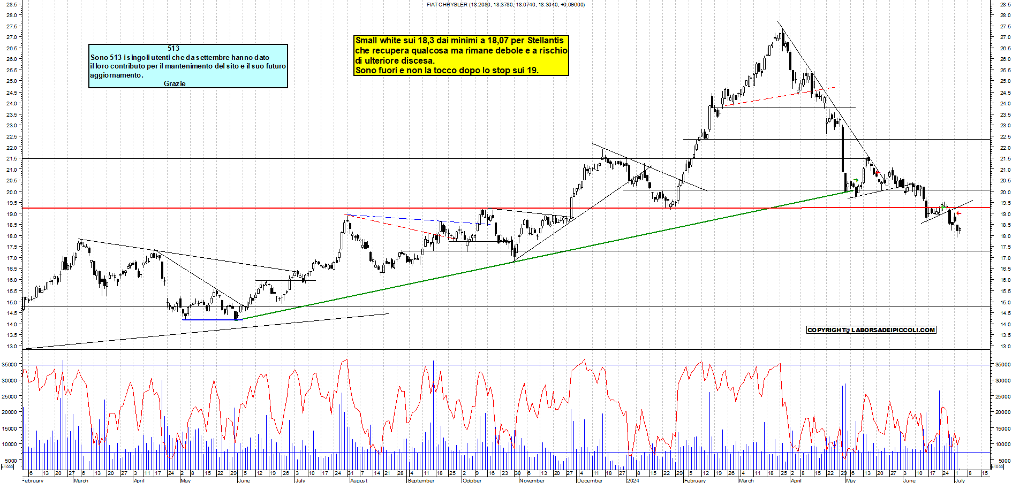The image size is (1012, 483).
Task: Click the line 'che recupera qualcosa ma rimane debole'
Action: (x=461, y=50)
